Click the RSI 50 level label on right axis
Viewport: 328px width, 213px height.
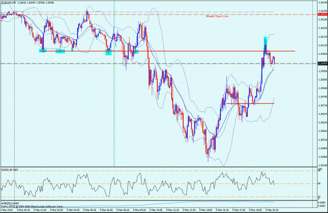[320, 184]
